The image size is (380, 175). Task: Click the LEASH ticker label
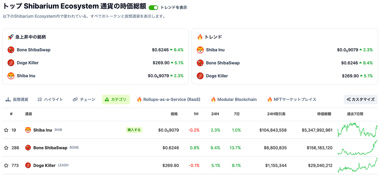pyautogui.click(x=63, y=165)
